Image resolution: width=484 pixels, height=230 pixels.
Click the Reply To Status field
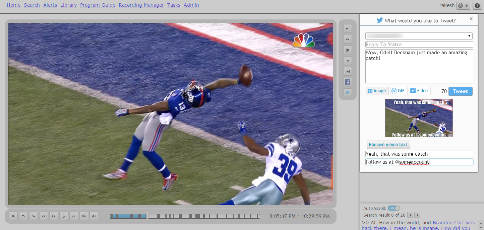(x=419, y=45)
